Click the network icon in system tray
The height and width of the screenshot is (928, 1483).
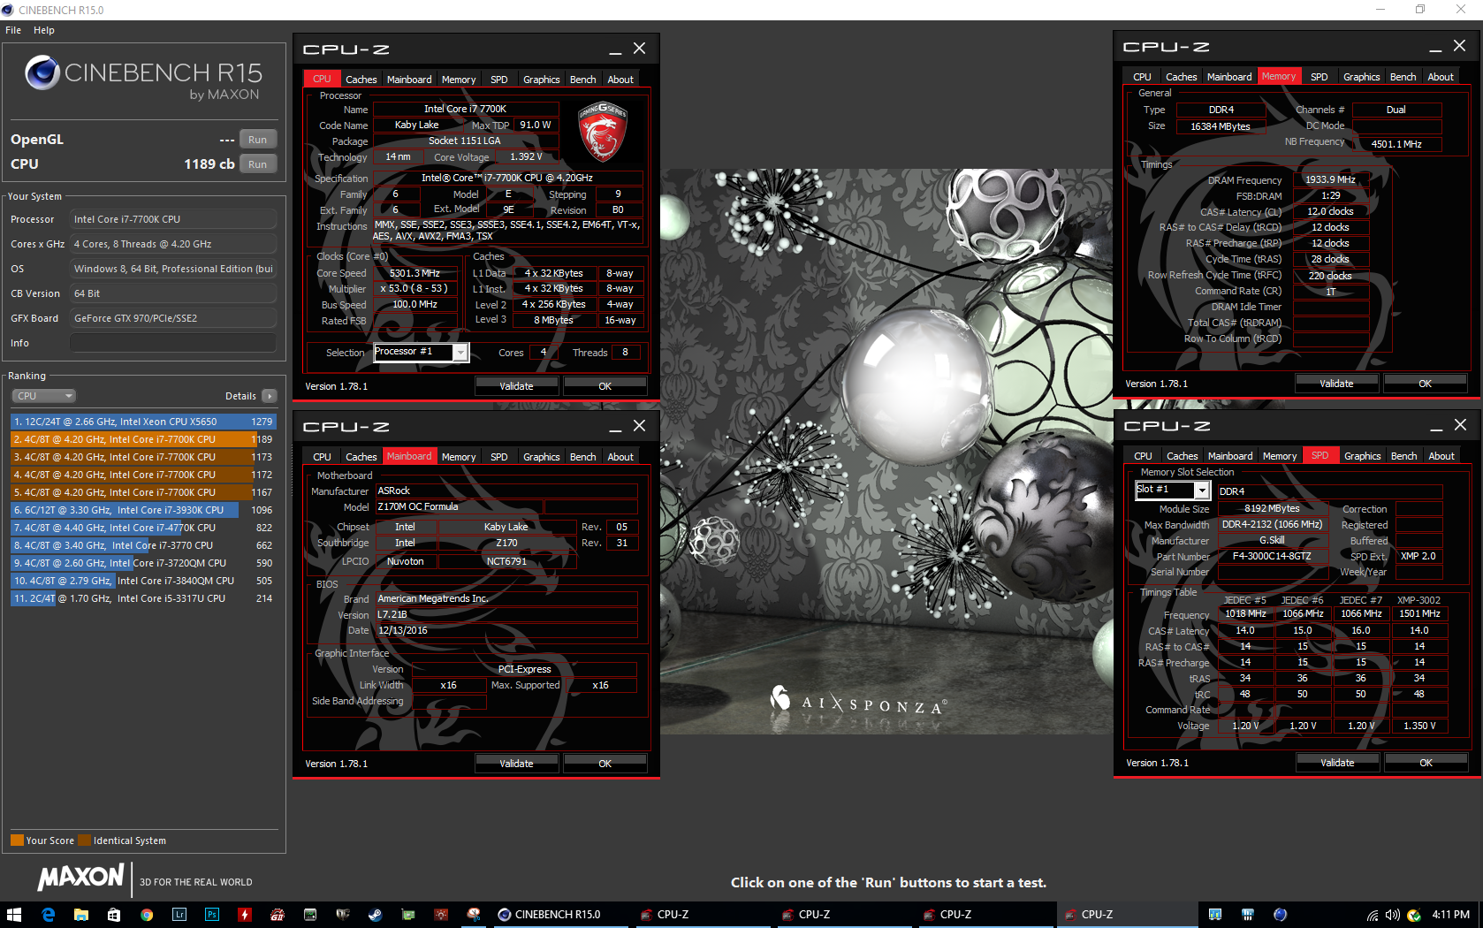click(x=1373, y=915)
